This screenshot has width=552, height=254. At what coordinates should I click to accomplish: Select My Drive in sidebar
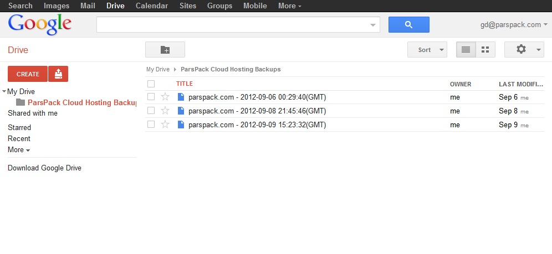point(21,92)
